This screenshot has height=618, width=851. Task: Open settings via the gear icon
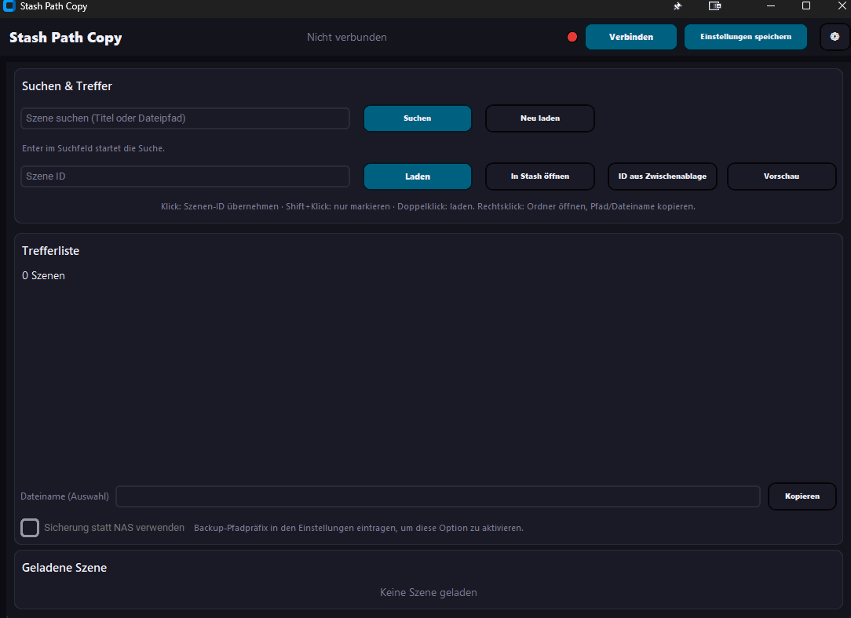tap(835, 37)
